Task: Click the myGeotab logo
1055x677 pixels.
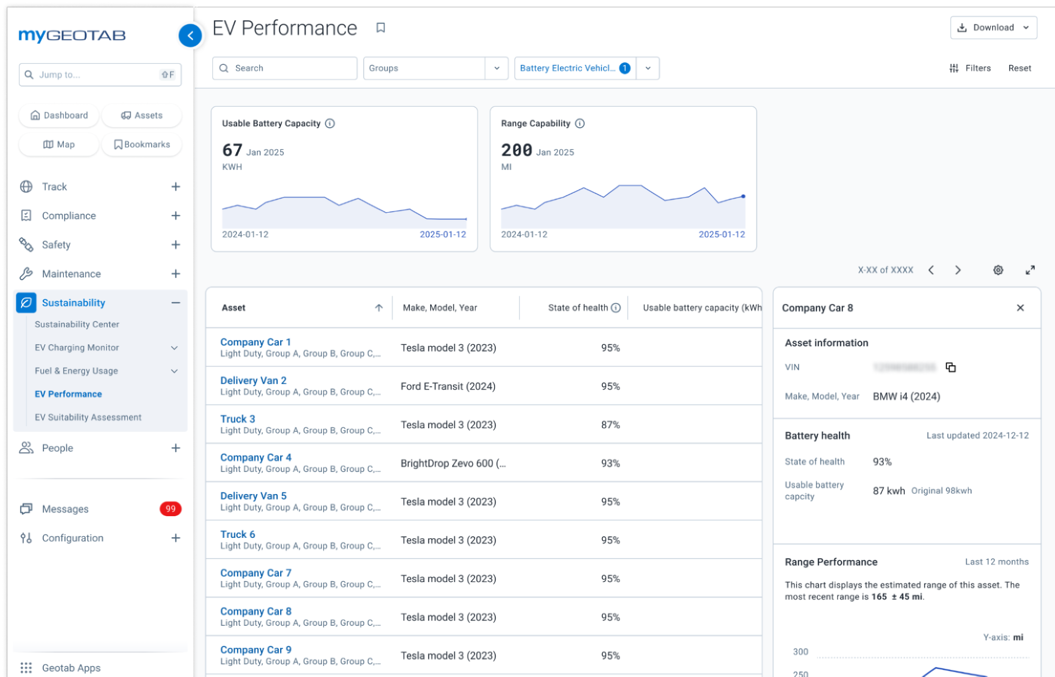Action: tap(72, 35)
